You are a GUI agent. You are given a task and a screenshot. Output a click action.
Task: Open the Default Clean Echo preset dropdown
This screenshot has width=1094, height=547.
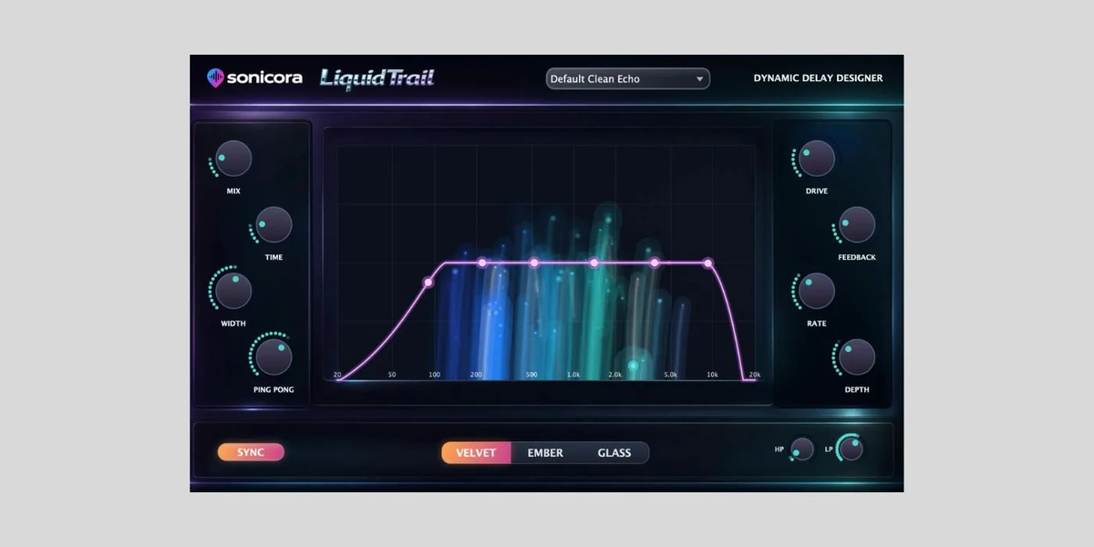(627, 78)
